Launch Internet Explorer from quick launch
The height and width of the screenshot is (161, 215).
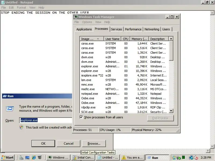coord(34,158)
